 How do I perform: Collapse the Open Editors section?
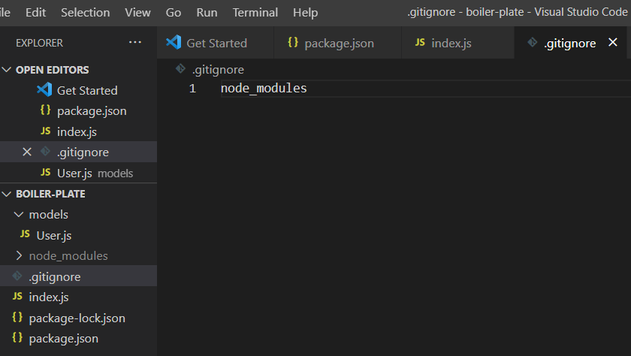point(7,70)
